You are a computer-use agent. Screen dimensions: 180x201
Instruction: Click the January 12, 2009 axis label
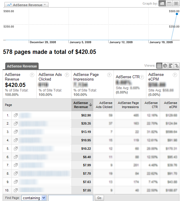[121, 42]
